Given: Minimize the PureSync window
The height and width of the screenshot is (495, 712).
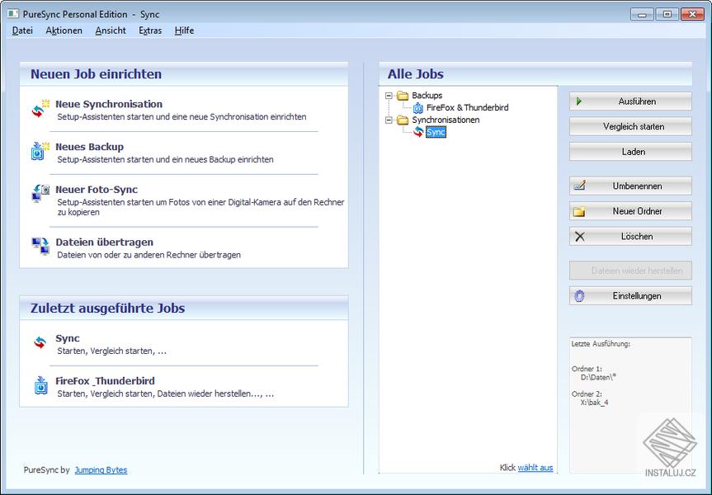Looking at the screenshot, I should pos(642,14).
